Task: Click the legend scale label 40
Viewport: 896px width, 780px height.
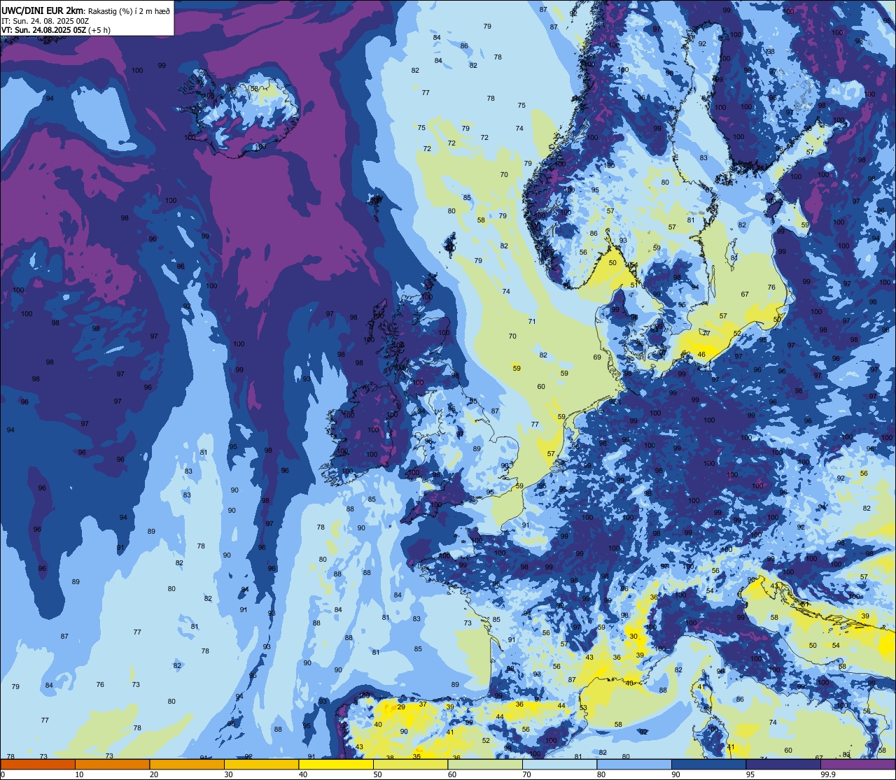Action: click(x=303, y=774)
